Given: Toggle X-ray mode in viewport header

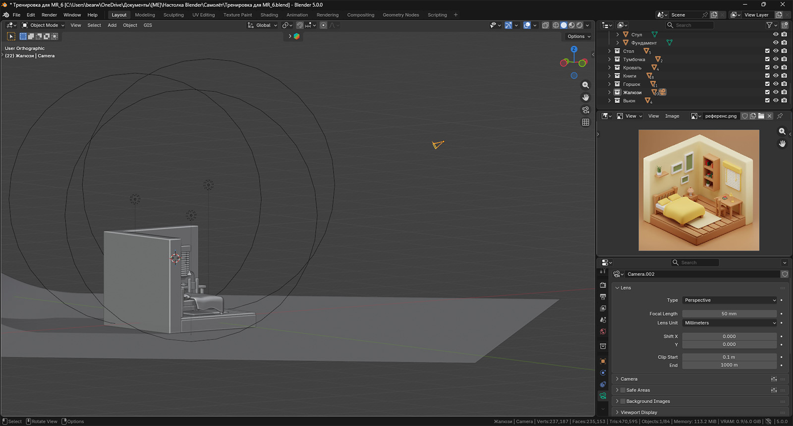Looking at the screenshot, I should pyautogui.click(x=545, y=25).
